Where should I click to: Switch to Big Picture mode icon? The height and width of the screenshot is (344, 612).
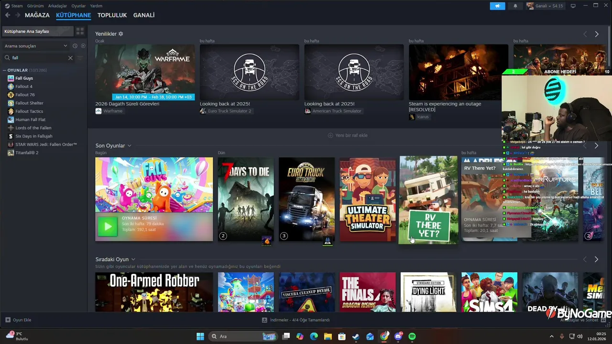point(573,6)
